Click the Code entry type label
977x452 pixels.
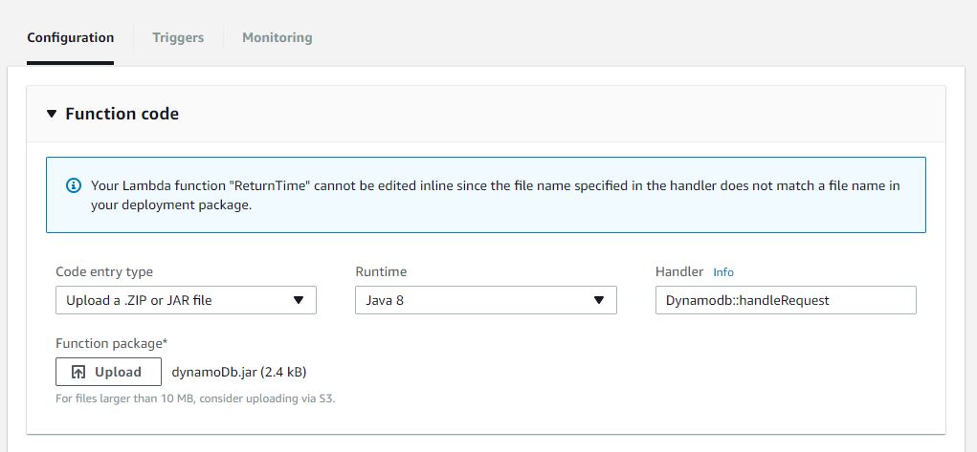click(x=104, y=272)
